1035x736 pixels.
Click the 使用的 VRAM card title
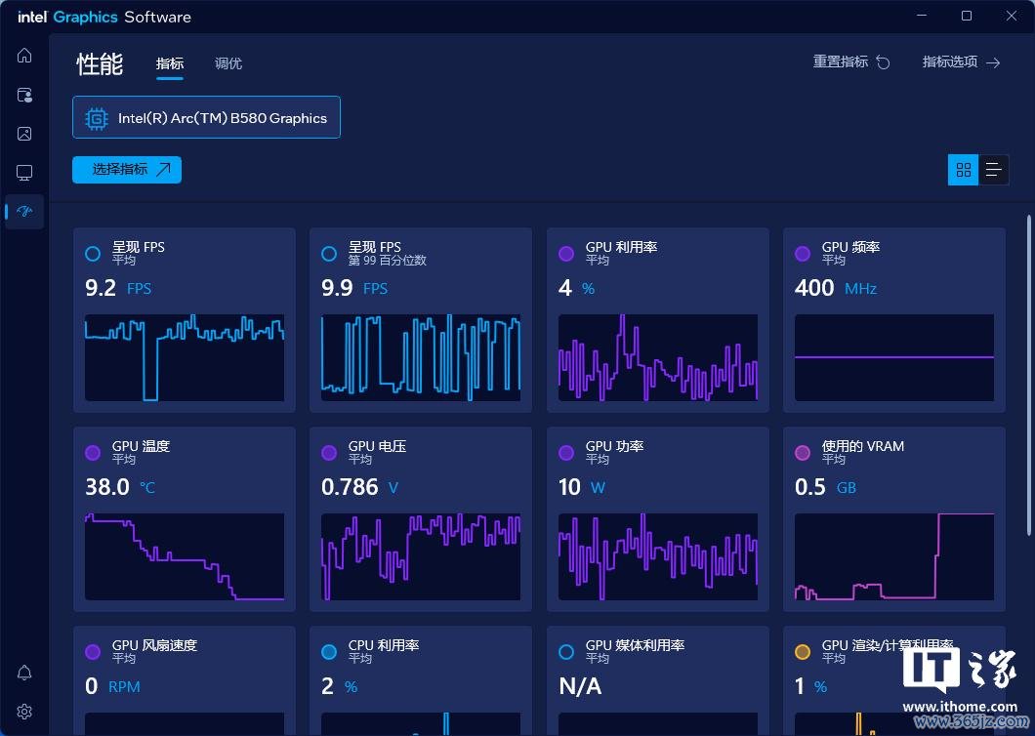tap(863, 446)
